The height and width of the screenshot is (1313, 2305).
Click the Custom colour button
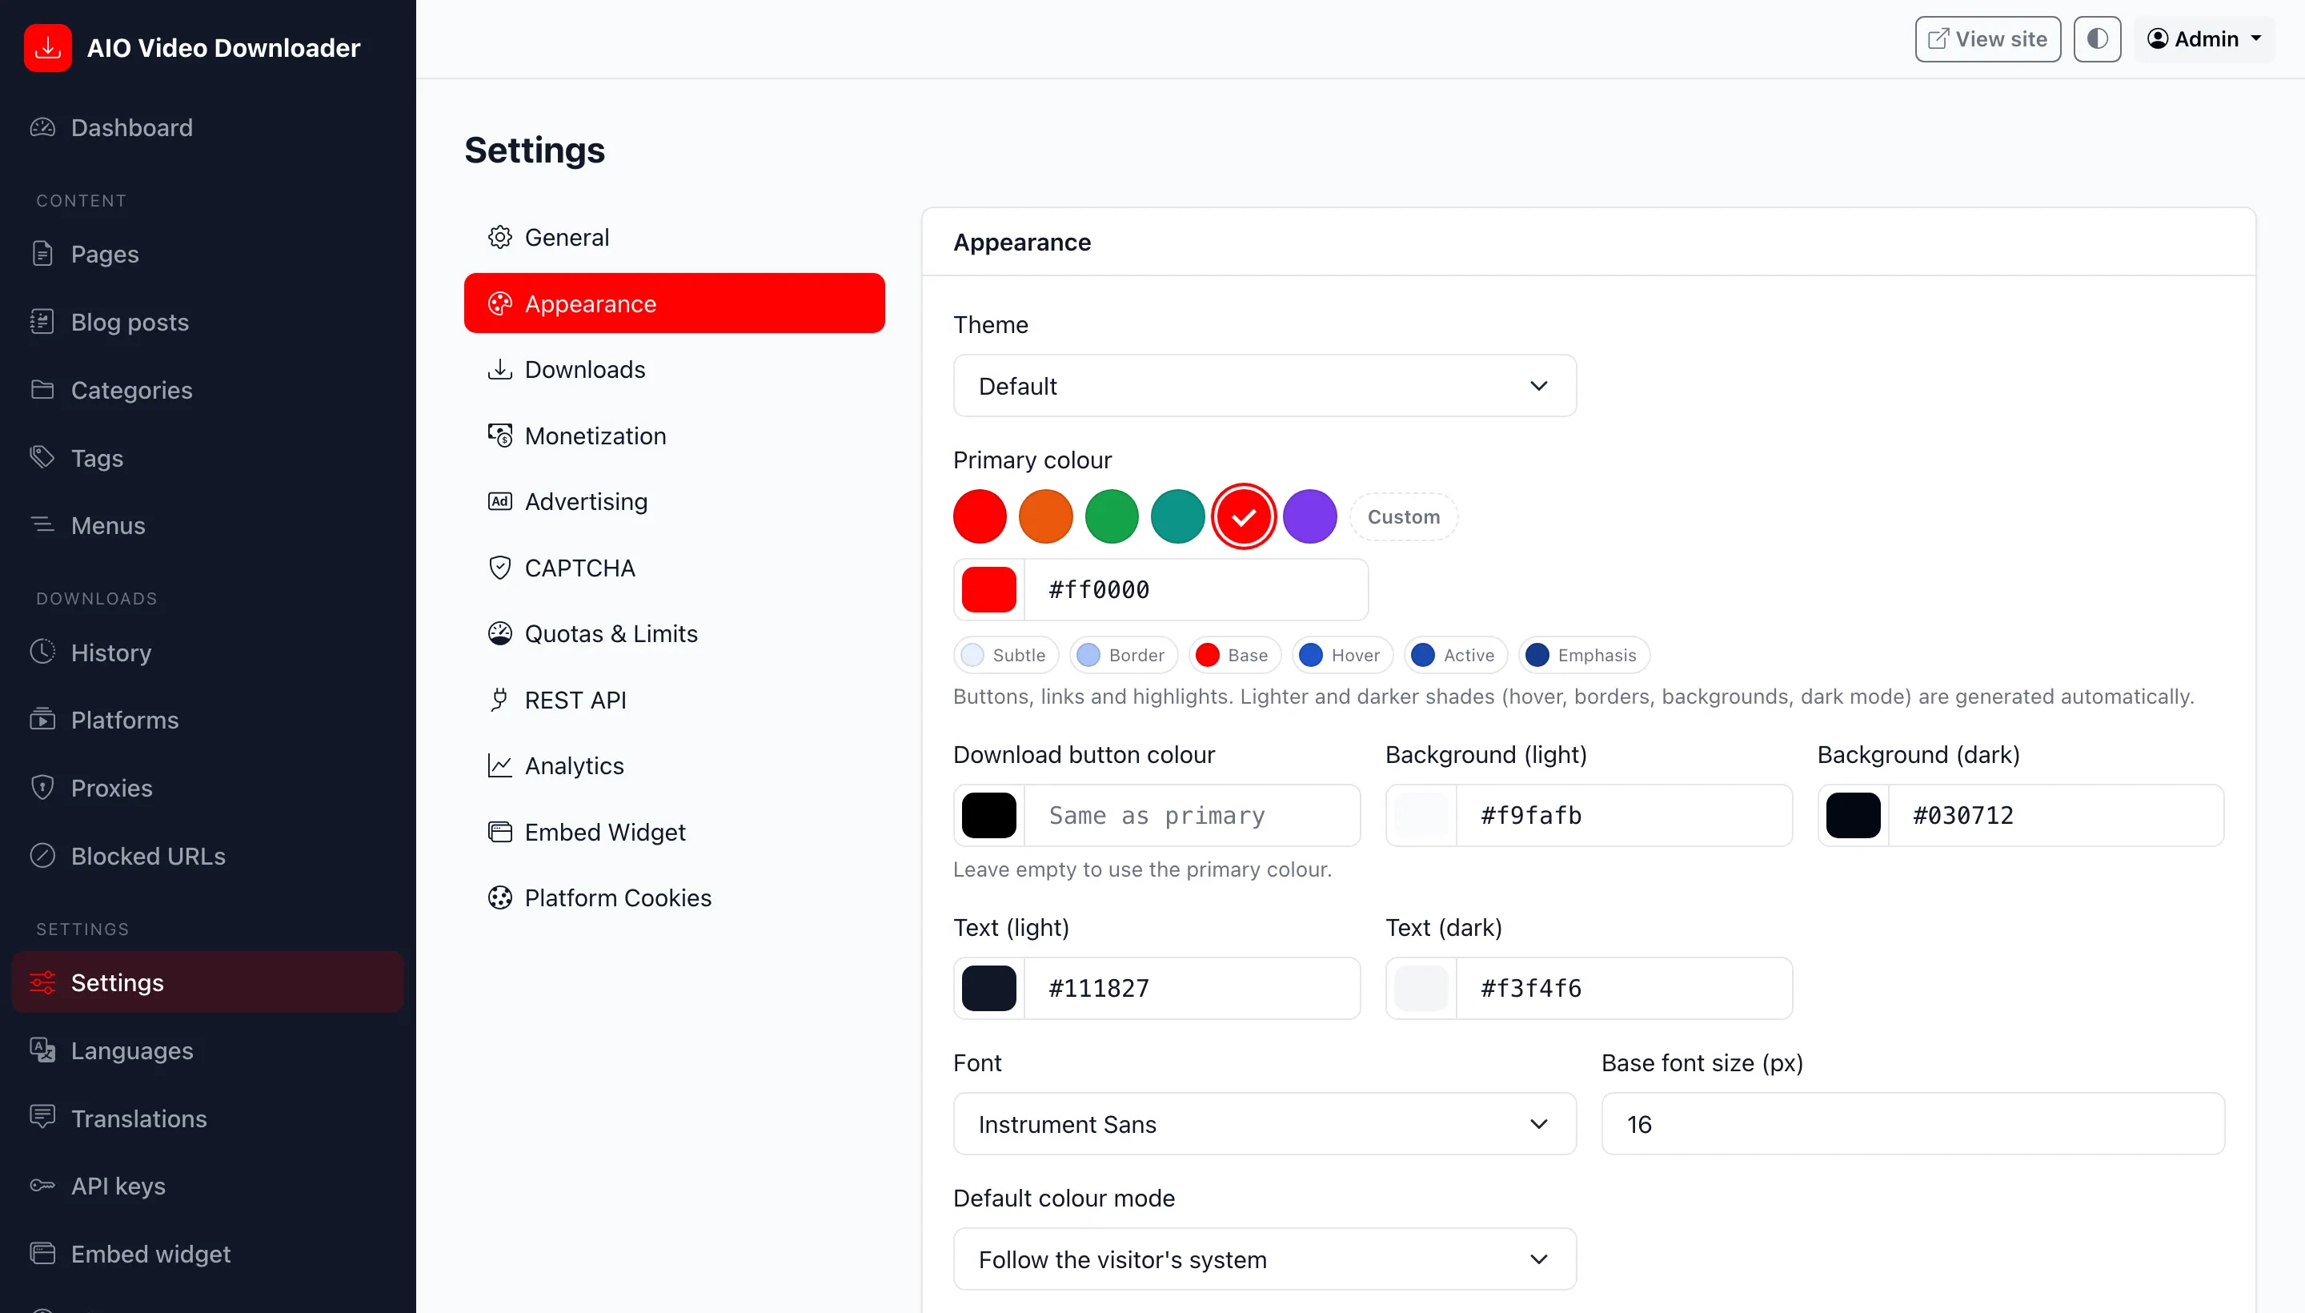[1404, 516]
